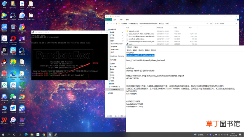
Task: Open the Recycle Bin desktop icon
Action: coord(13,28)
